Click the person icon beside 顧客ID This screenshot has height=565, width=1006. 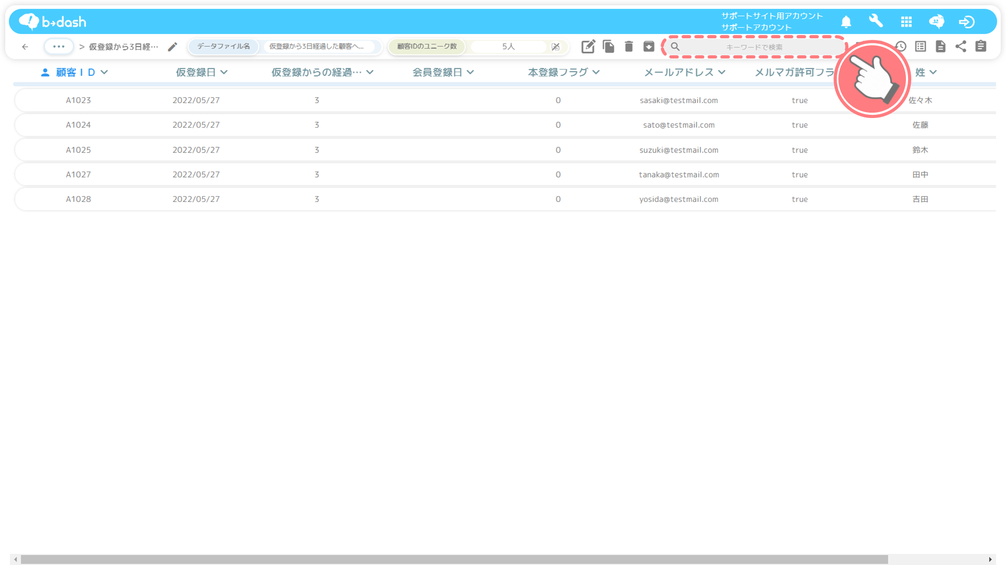coord(45,72)
